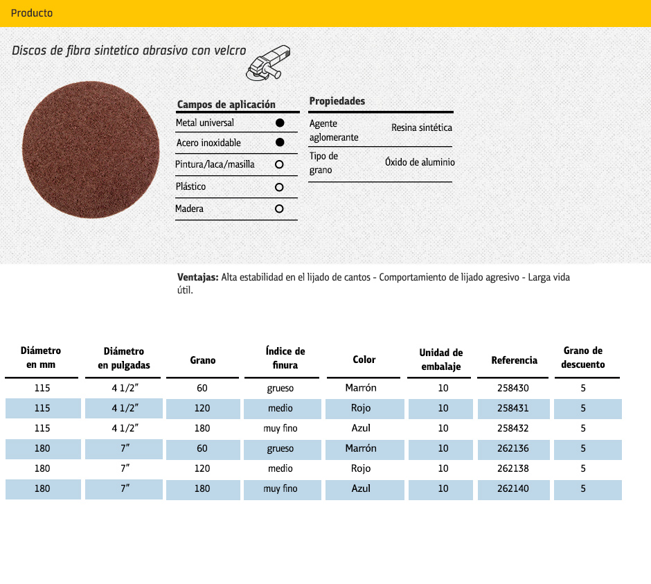
Task: Select the empty circle beside Plástico
Action: tap(279, 187)
